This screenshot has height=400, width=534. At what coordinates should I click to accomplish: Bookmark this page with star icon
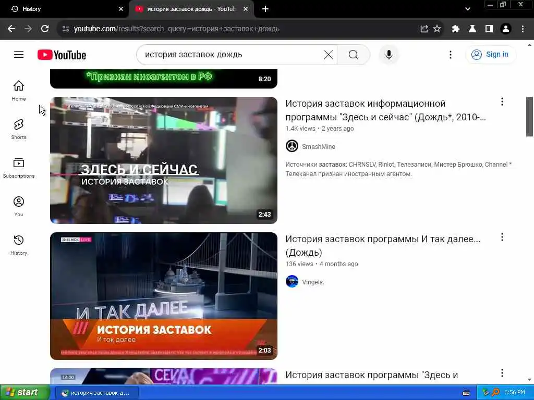tap(437, 29)
